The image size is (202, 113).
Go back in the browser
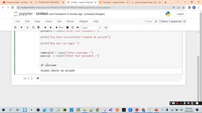3,8
